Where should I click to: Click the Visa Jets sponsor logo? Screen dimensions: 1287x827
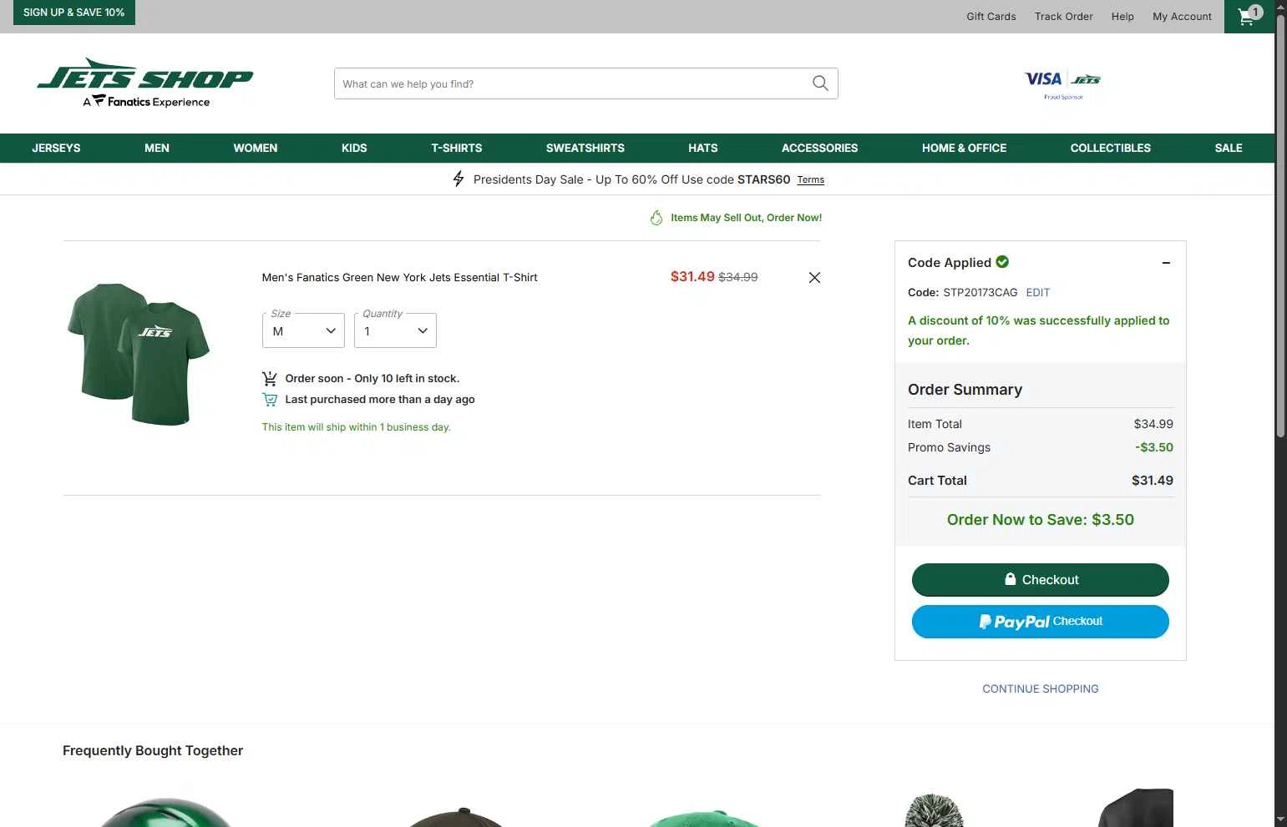(x=1062, y=84)
